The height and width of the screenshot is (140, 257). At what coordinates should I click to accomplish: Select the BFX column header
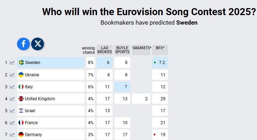160,50
